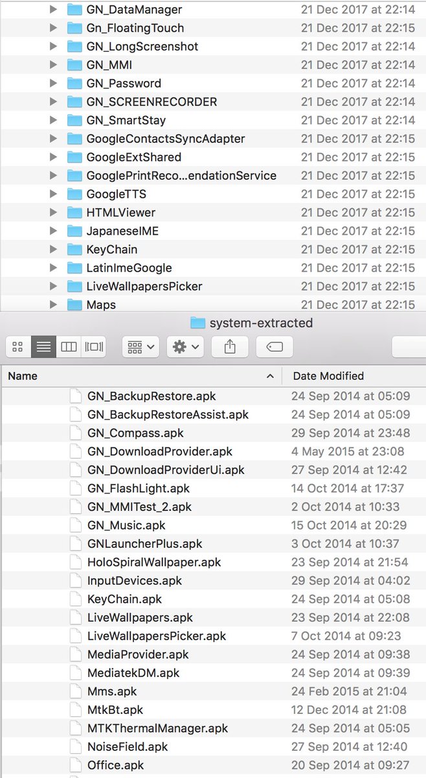Select the KeyChain folder icon
Image resolution: width=426 pixels, height=778 pixels.
tap(74, 249)
